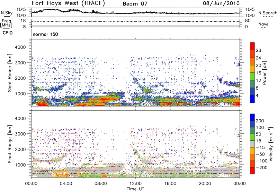Click the power colorbar tick value 28
The height and width of the screenshot is (191, 277).
(258, 50)
